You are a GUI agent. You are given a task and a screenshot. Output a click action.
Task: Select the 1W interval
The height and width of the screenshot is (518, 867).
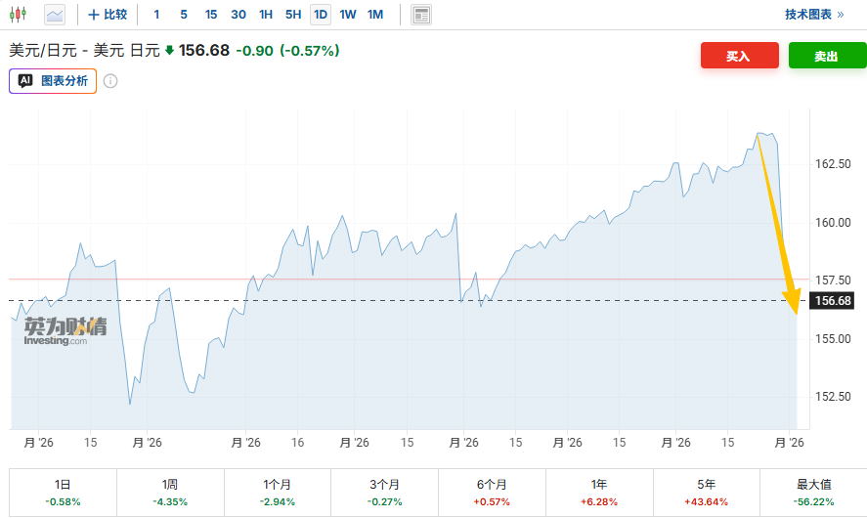click(348, 15)
